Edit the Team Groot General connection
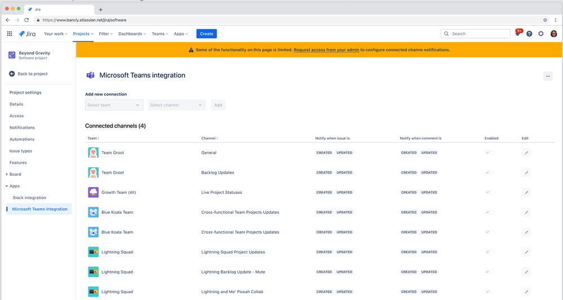This screenshot has width=563, height=300. pos(526,153)
